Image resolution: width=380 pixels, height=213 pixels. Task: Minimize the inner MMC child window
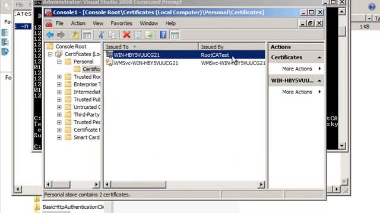coord(302,23)
